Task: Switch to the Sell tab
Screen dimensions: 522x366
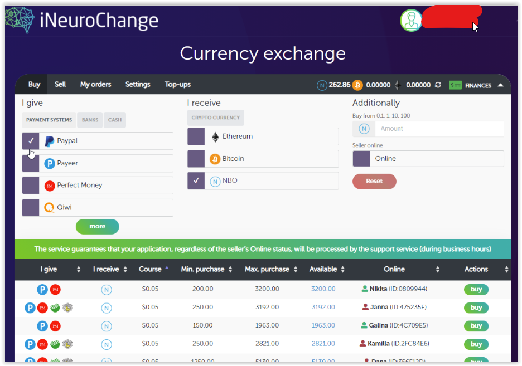Action: (60, 85)
